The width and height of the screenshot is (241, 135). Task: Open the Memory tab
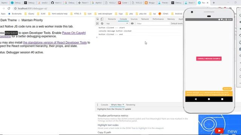coord(171,19)
